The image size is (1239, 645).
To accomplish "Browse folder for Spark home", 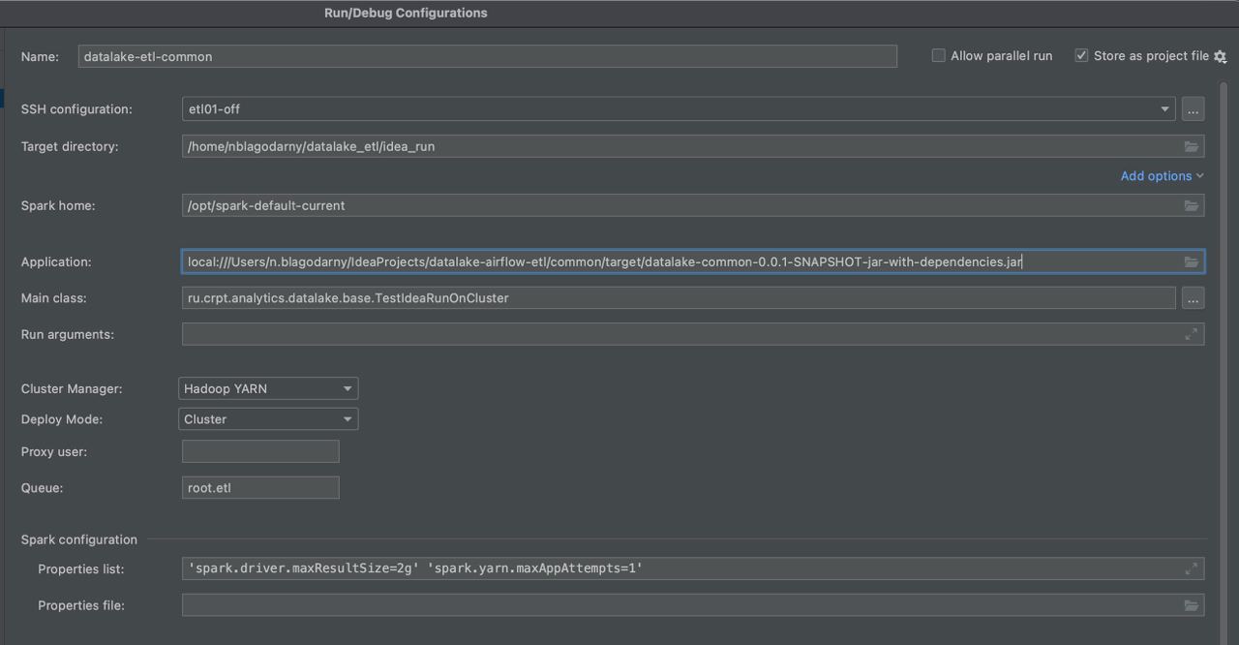I will click(x=1191, y=206).
